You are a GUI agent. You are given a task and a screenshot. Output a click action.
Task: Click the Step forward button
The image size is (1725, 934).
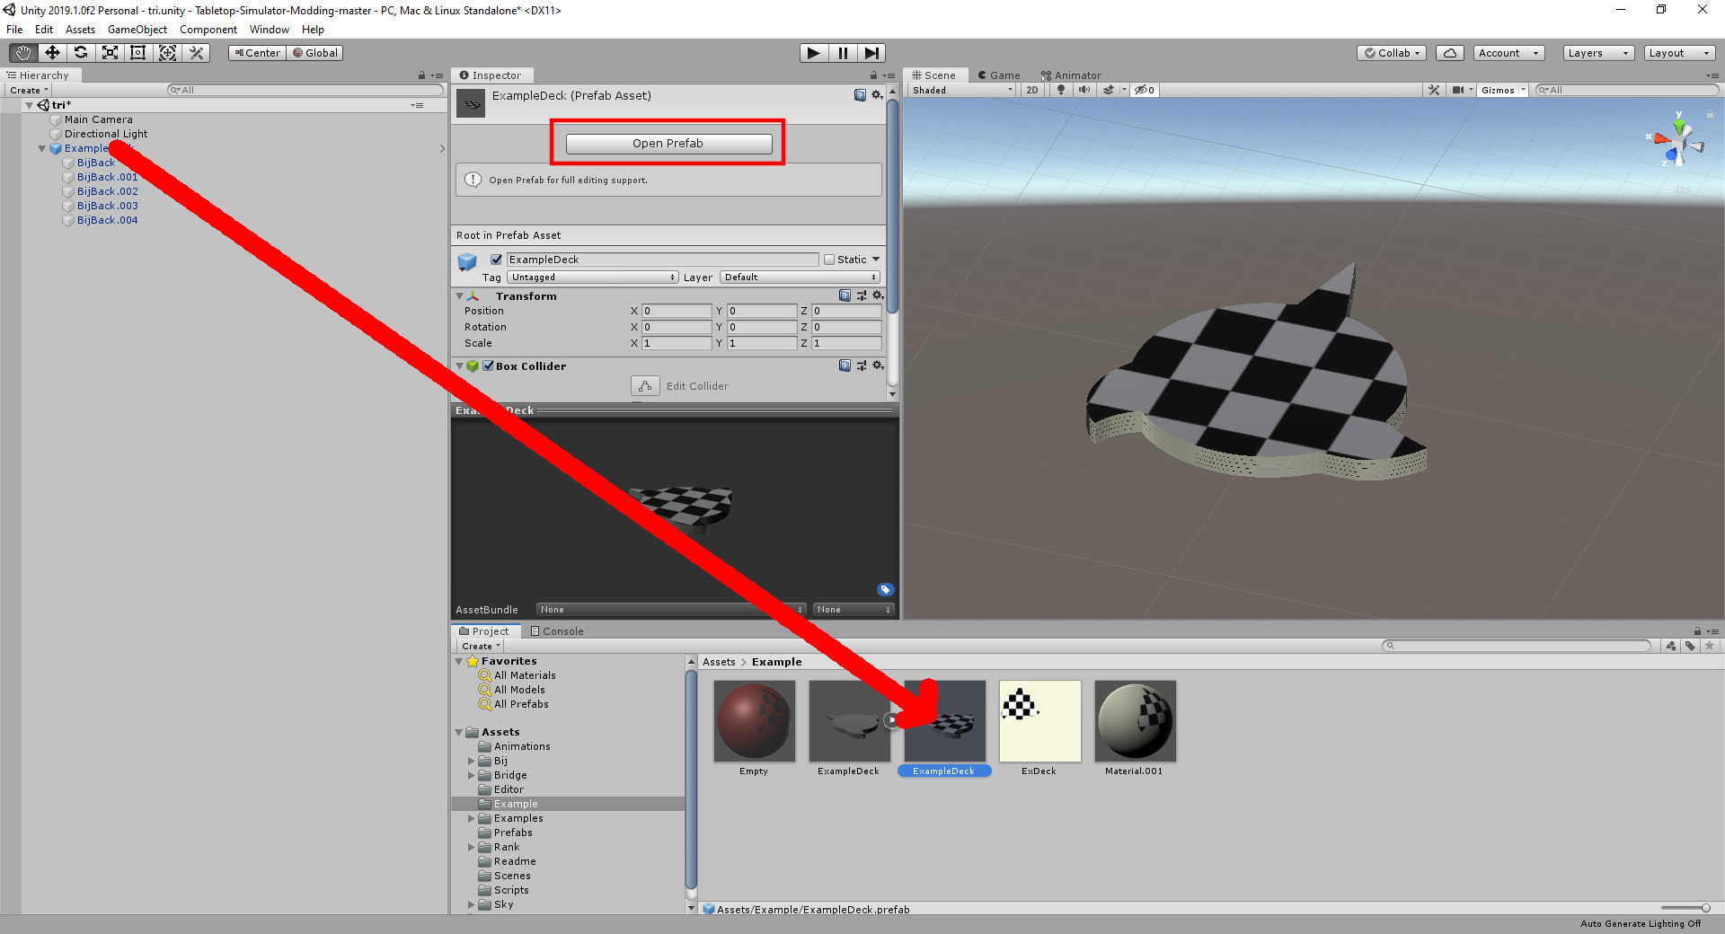[x=871, y=53]
